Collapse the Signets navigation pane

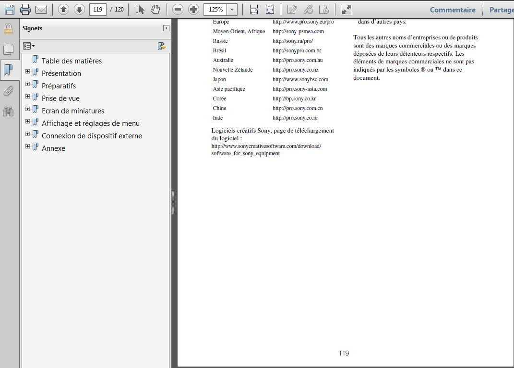(x=166, y=28)
